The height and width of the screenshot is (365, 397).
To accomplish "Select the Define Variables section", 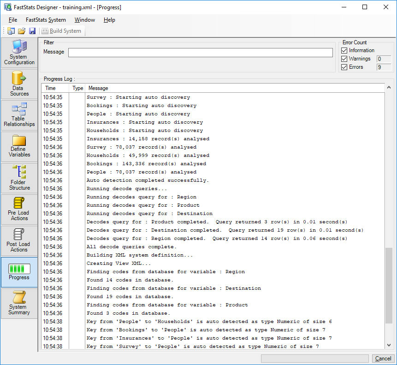I will [x=19, y=147].
